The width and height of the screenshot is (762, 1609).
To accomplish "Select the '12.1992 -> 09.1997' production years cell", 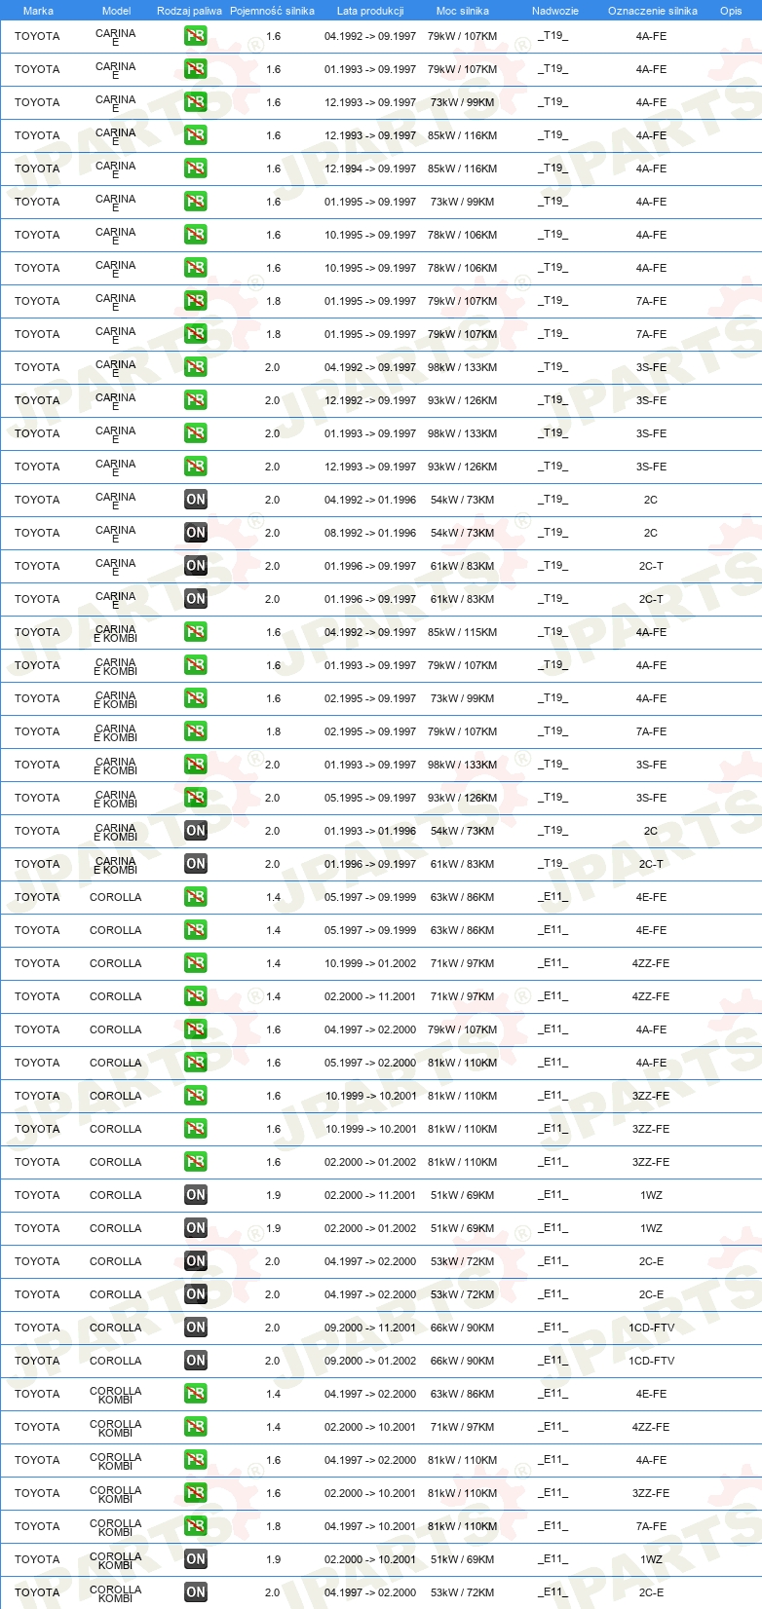I will (x=370, y=400).
